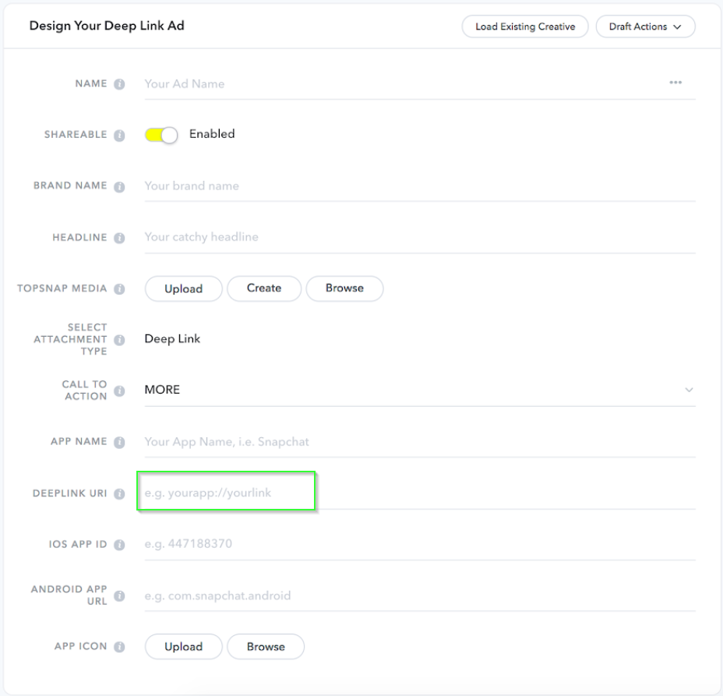
Task: Disable the Shareable toggle switch
Action: coord(161,135)
